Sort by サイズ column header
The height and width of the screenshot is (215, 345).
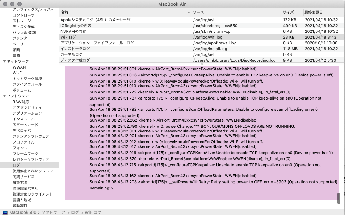click(x=293, y=13)
